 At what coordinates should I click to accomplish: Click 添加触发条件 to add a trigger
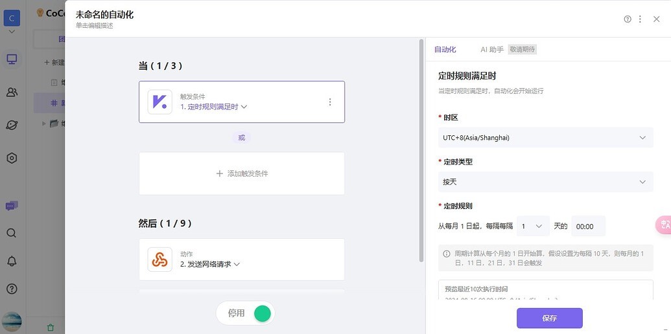pos(242,173)
